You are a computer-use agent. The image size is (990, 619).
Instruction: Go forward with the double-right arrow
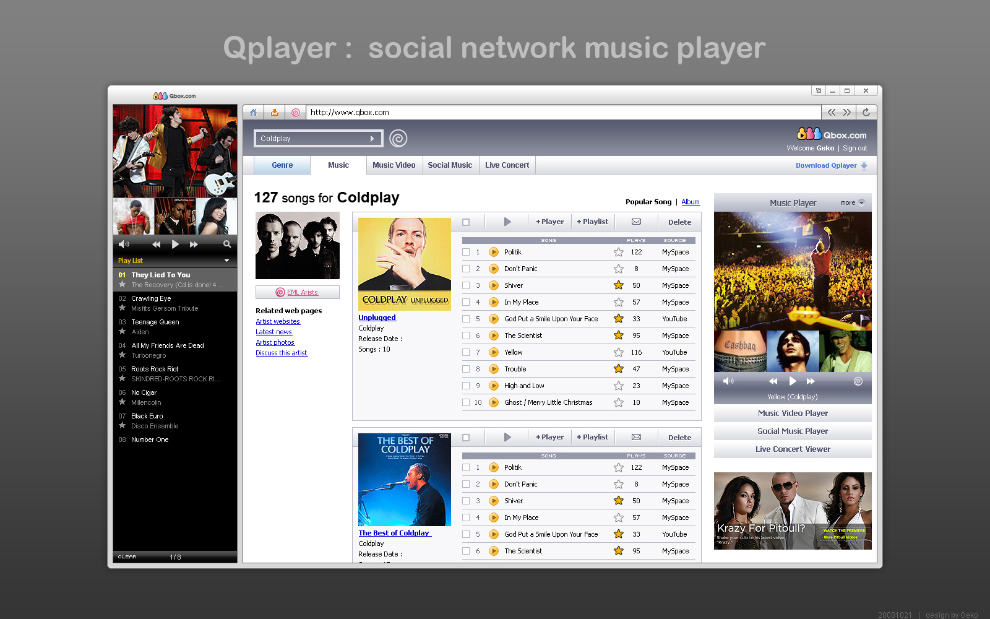pyautogui.click(x=847, y=112)
